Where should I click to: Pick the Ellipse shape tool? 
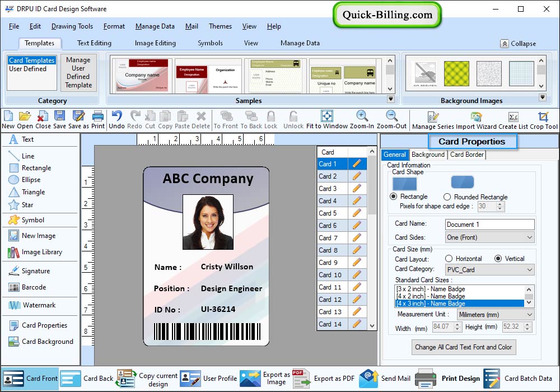(24, 180)
